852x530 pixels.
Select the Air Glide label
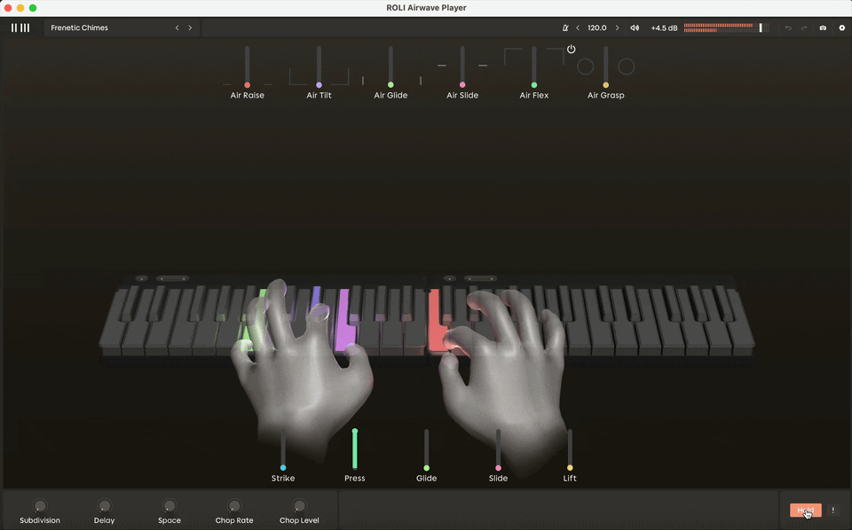[x=390, y=96]
